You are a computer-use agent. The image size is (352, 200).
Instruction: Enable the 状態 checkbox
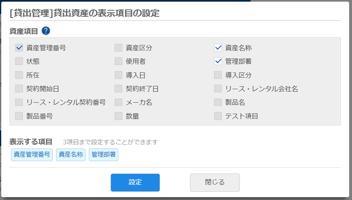pos(19,61)
